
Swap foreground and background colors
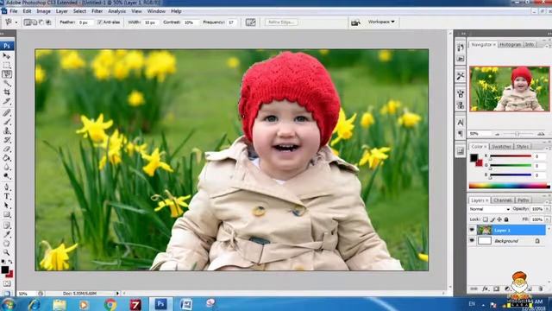pyautogui.click(x=10, y=262)
